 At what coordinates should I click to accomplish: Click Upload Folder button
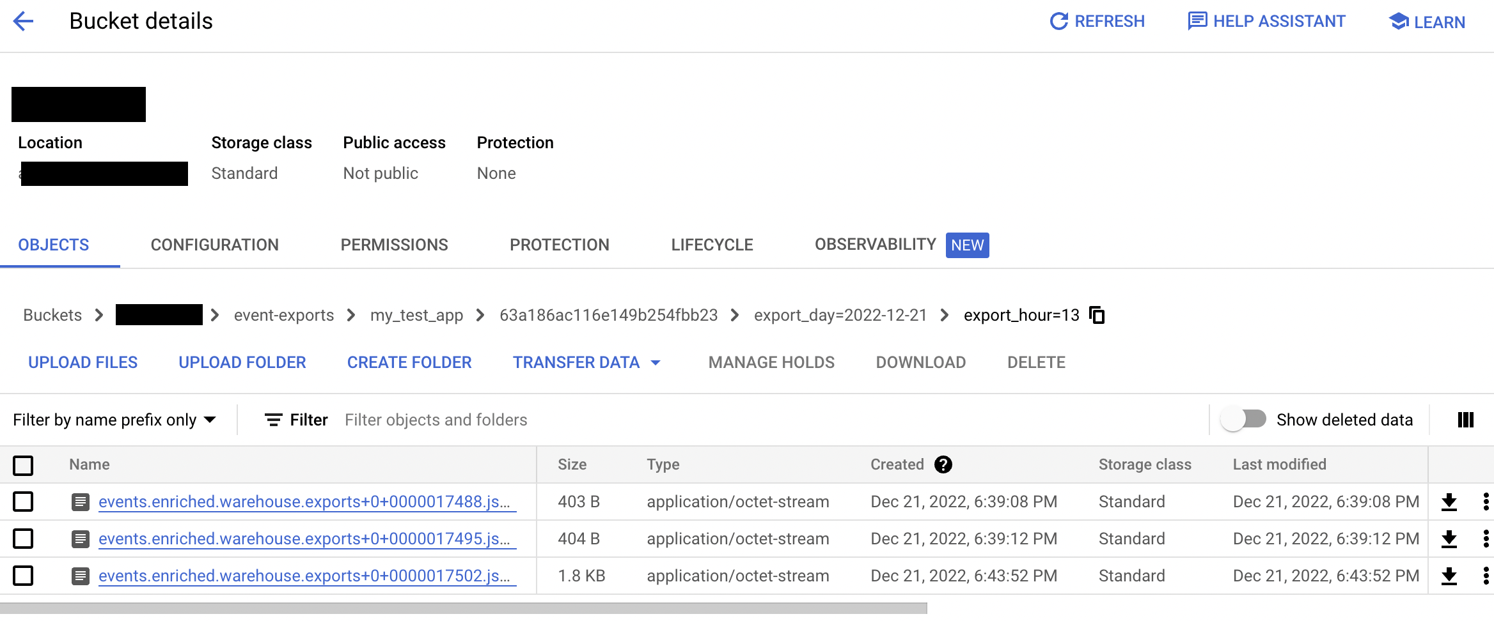tap(242, 362)
